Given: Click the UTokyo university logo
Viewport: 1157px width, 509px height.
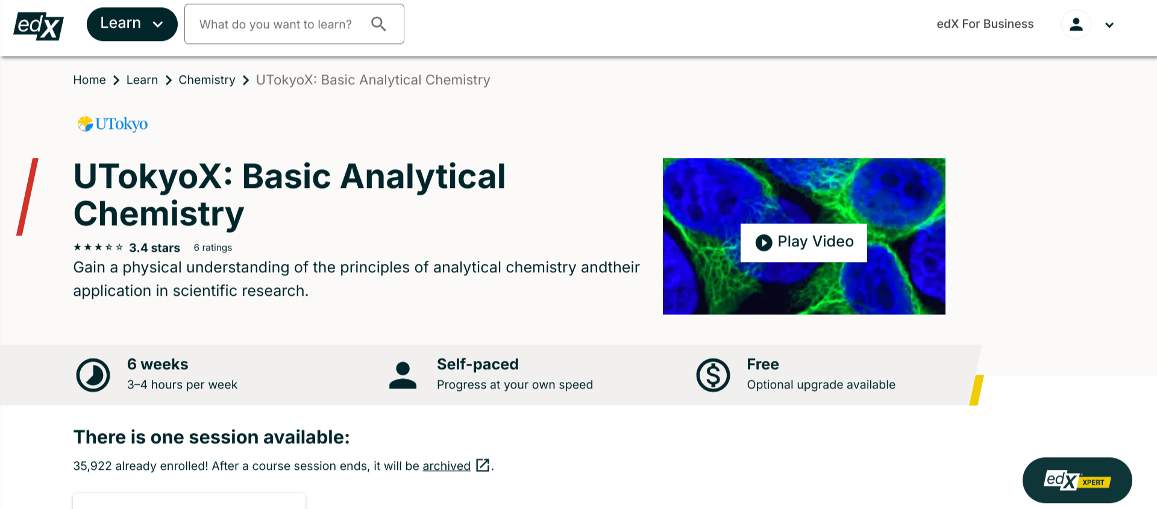Looking at the screenshot, I should 112,124.
